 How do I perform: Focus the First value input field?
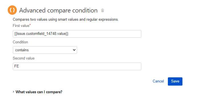click(77, 34)
